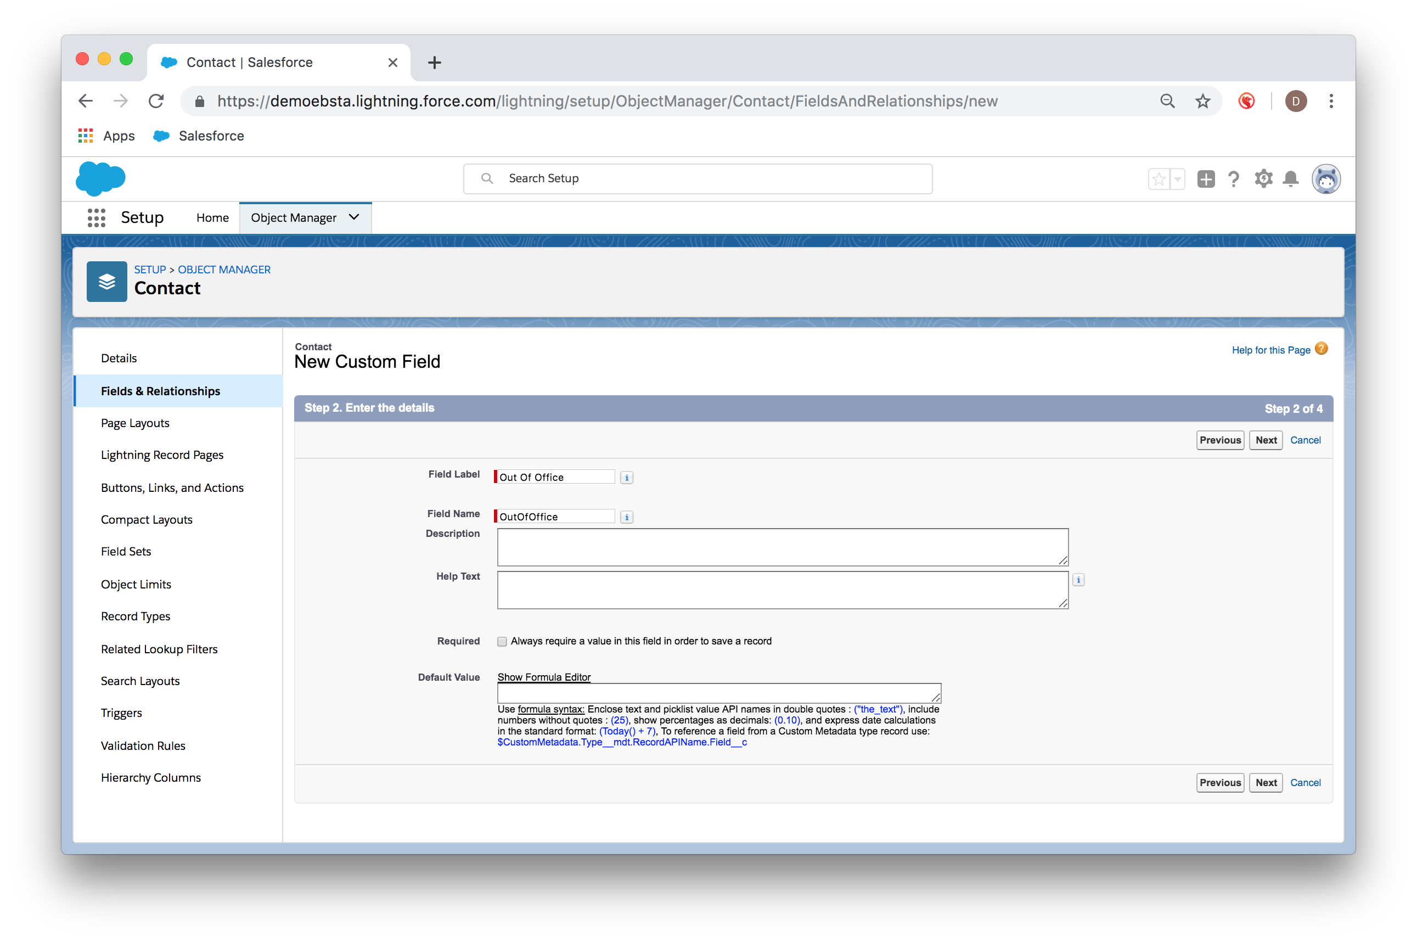Screen dimensions: 1417x942
Task: Open the Salesforce help question mark
Action: point(1234,178)
